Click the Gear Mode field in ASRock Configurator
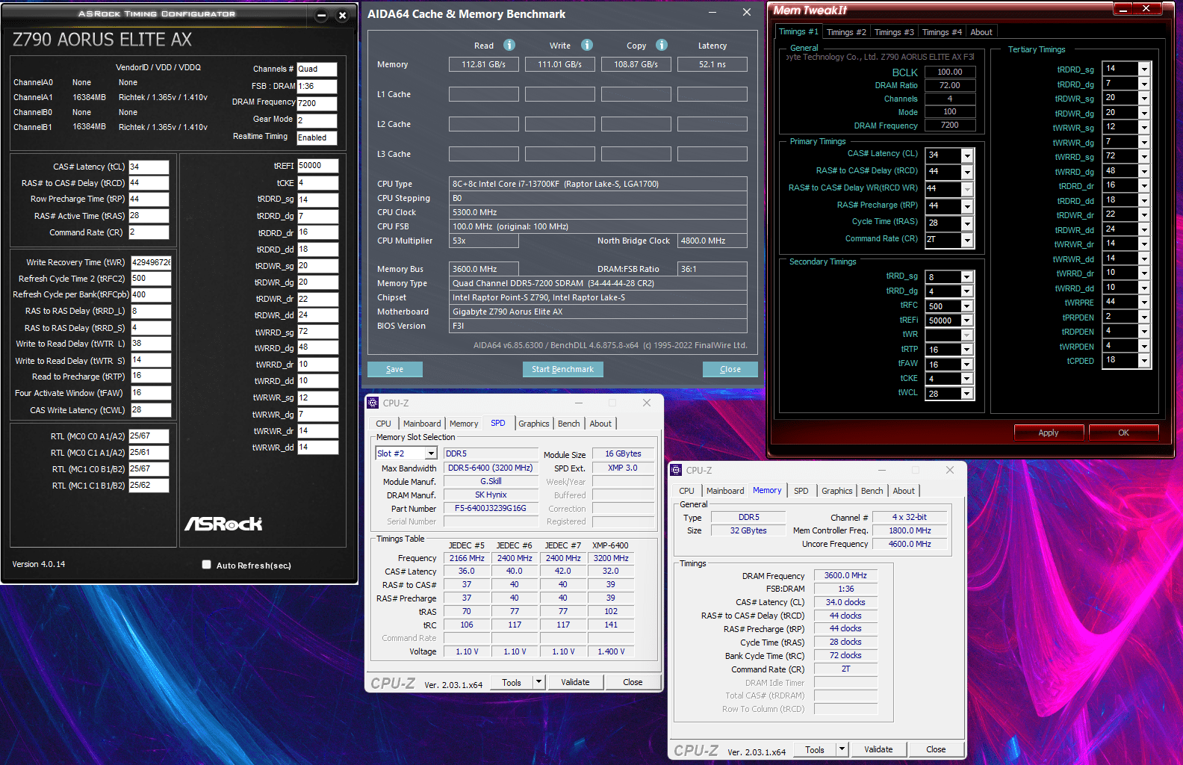The image size is (1183, 765). pyautogui.click(x=317, y=120)
